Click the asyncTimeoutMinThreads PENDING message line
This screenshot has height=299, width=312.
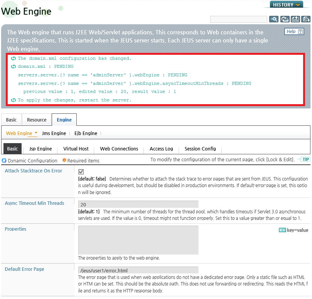[x=135, y=83]
